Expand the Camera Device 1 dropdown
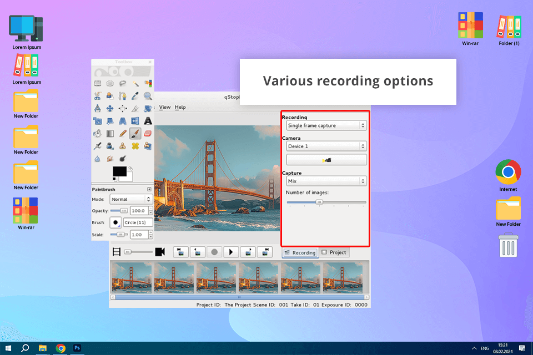 point(326,146)
